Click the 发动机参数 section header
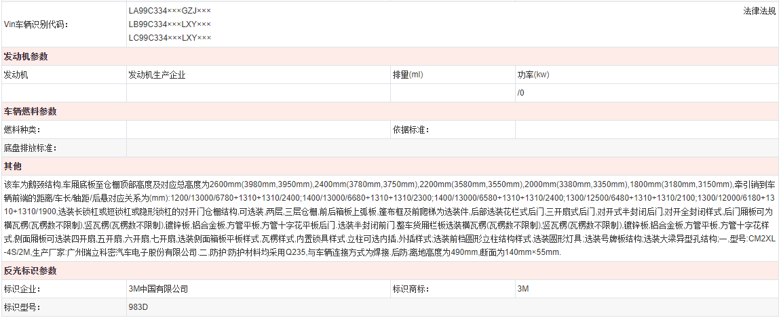The width and height of the screenshot is (781, 318). [x=30, y=56]
